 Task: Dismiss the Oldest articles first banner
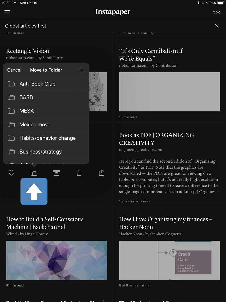pyautogui.click(x=217, y=26)
